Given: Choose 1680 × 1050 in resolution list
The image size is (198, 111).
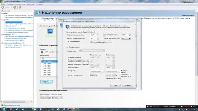Looking at the screenshot, I should tap(49, 61).
